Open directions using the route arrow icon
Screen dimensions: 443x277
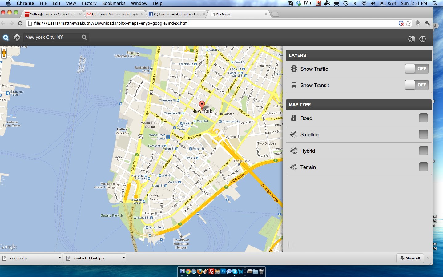(17, 38)
